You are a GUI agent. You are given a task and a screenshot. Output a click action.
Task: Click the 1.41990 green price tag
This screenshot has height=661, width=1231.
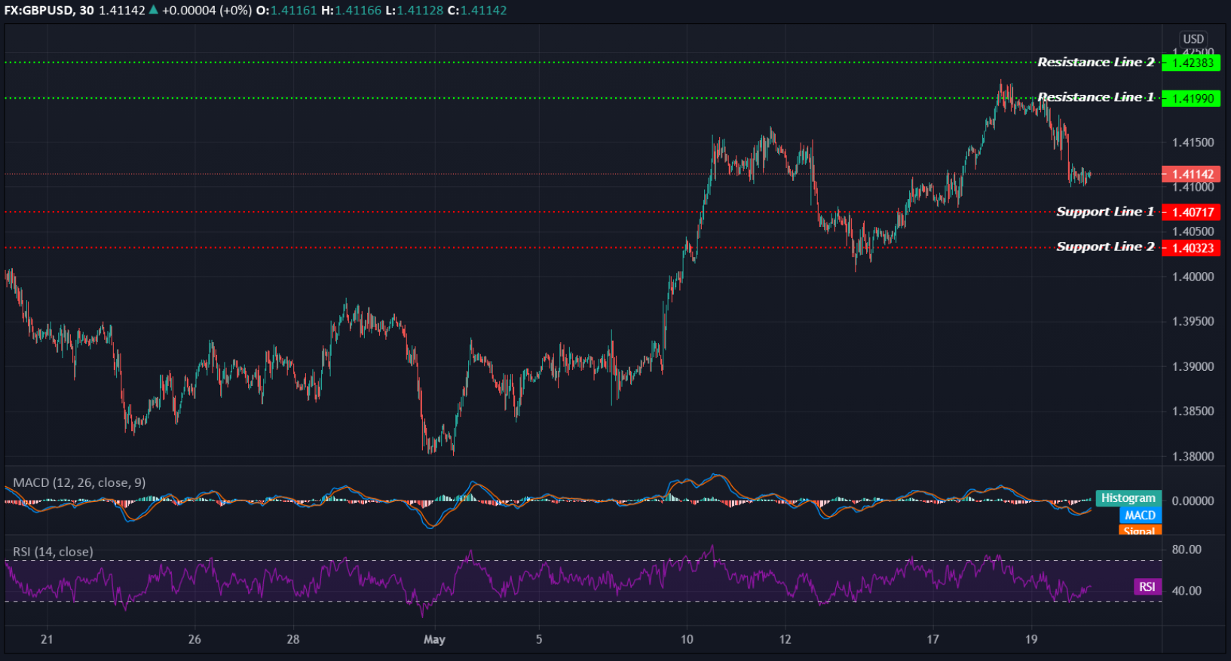pyautogui.click(x=1191, y=99)
